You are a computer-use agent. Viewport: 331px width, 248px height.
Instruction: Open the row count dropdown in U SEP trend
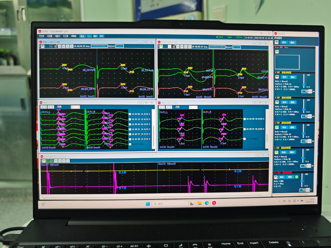tap(75, 107)
